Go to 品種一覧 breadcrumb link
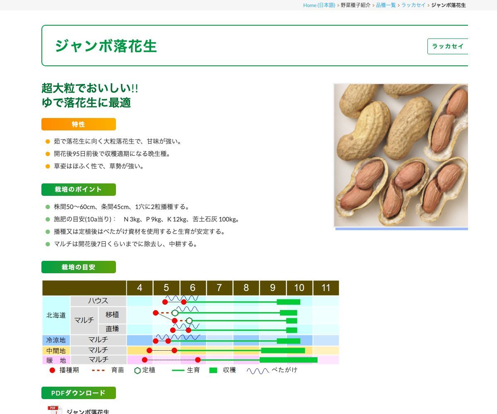This screenshot has height=414, width=497. pyautogui.click(x=386, y=5)
